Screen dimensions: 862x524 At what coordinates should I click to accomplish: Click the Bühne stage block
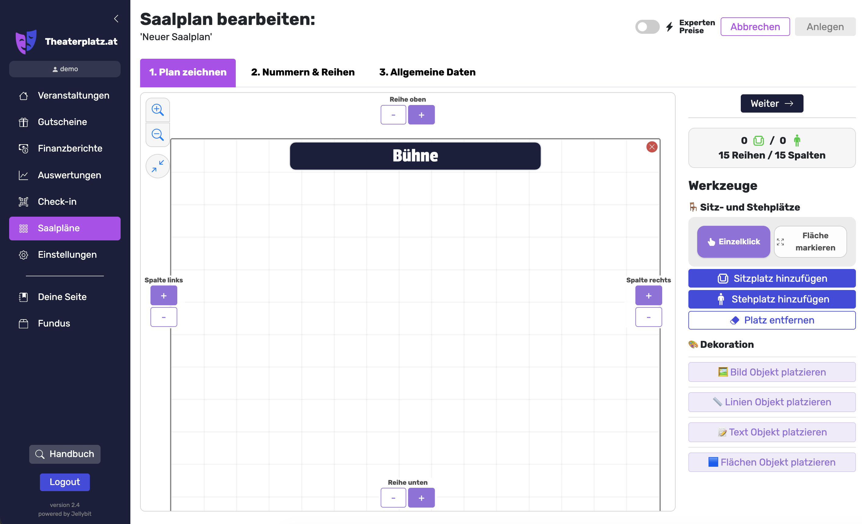[x=415, y=156]
